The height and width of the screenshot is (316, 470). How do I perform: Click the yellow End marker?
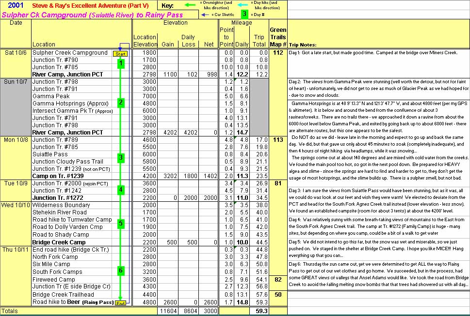pyautogui.click(x=121, y=303)
